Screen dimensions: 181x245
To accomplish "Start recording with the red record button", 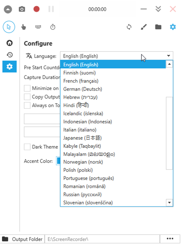I will coord(37,9).
